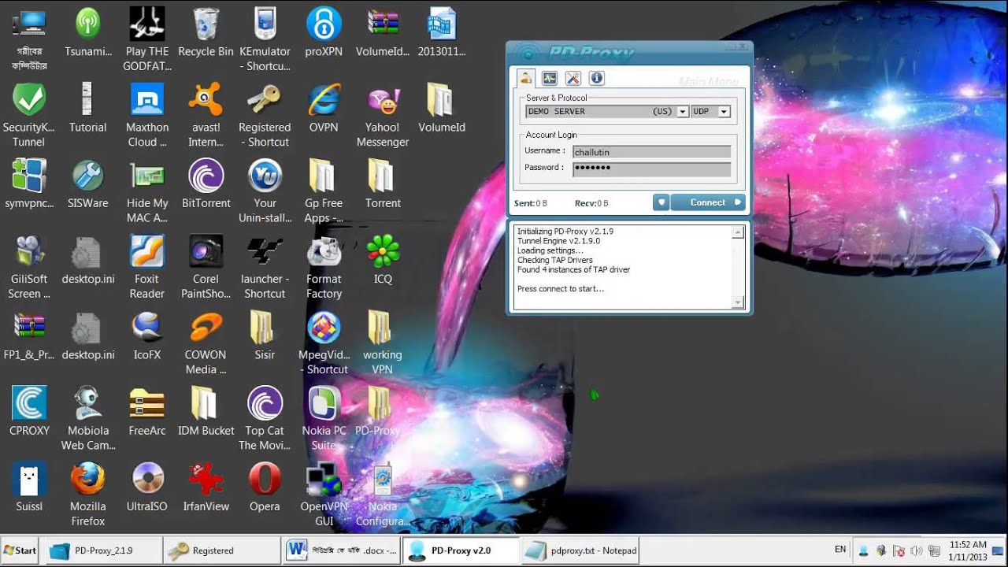The height and width of the screenshot is (567, 1008).
Task: Open the Windows Start button
Action: click(x=20, y=550)
